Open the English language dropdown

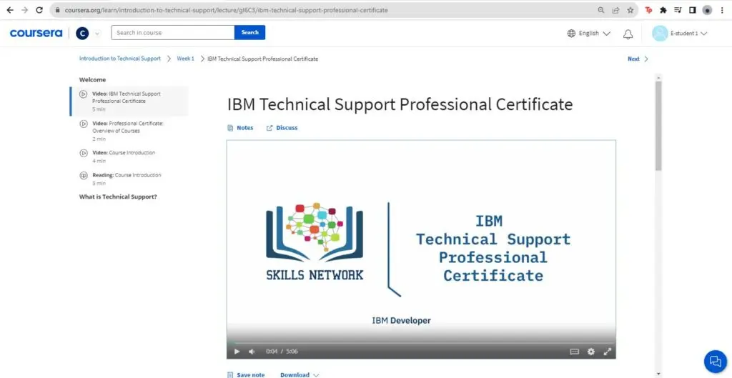(x=589, y=33)
